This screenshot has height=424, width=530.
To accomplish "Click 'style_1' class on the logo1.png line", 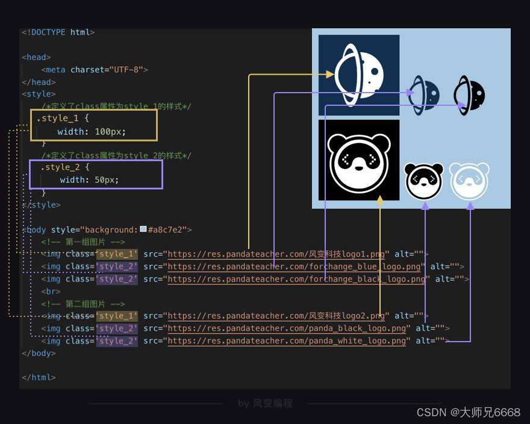I will point(117,254).
